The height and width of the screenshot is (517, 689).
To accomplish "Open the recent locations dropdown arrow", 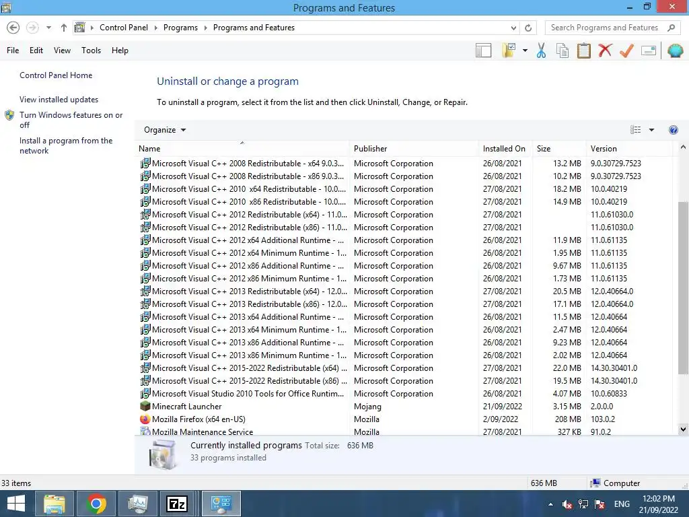I will (48, 28).
